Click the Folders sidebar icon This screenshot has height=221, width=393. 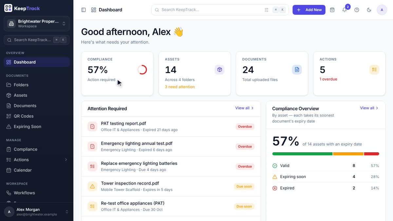click(x=9, y=85)
